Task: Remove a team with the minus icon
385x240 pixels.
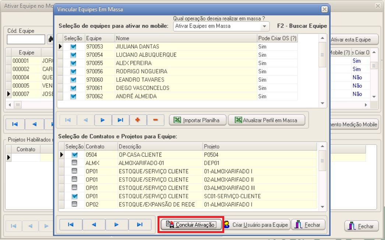Action: [x=155, y=120]
